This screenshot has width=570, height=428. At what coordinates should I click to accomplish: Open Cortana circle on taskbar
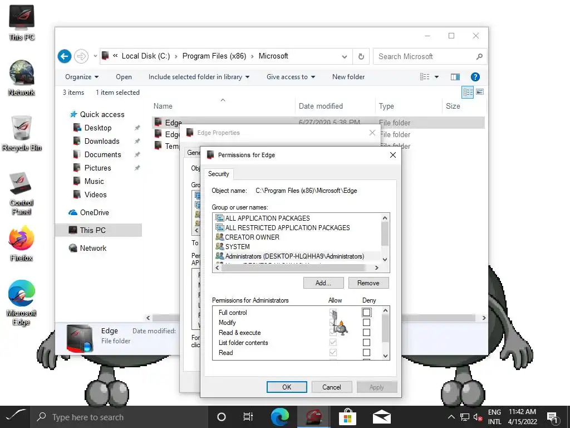221,417
